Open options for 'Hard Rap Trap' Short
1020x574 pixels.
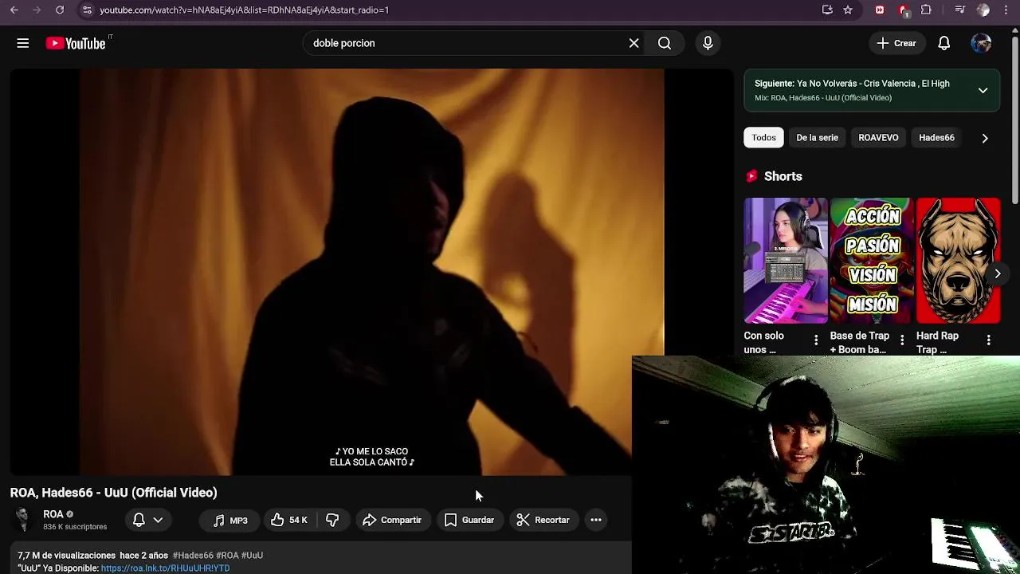[988, 340]
